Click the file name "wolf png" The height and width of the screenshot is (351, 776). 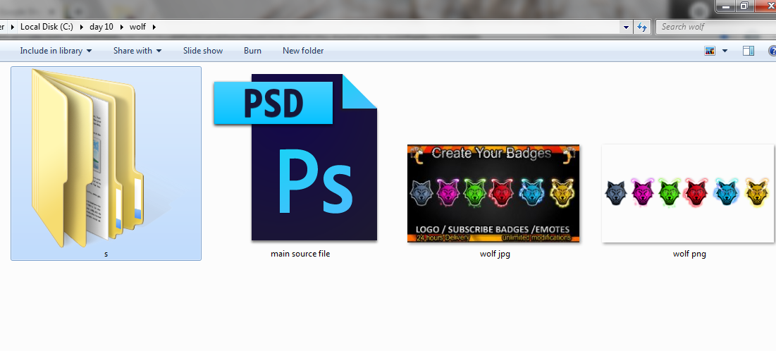(689, 254)
